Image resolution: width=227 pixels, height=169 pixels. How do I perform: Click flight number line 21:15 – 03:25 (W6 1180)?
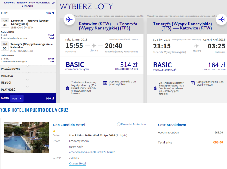(21, 51)
